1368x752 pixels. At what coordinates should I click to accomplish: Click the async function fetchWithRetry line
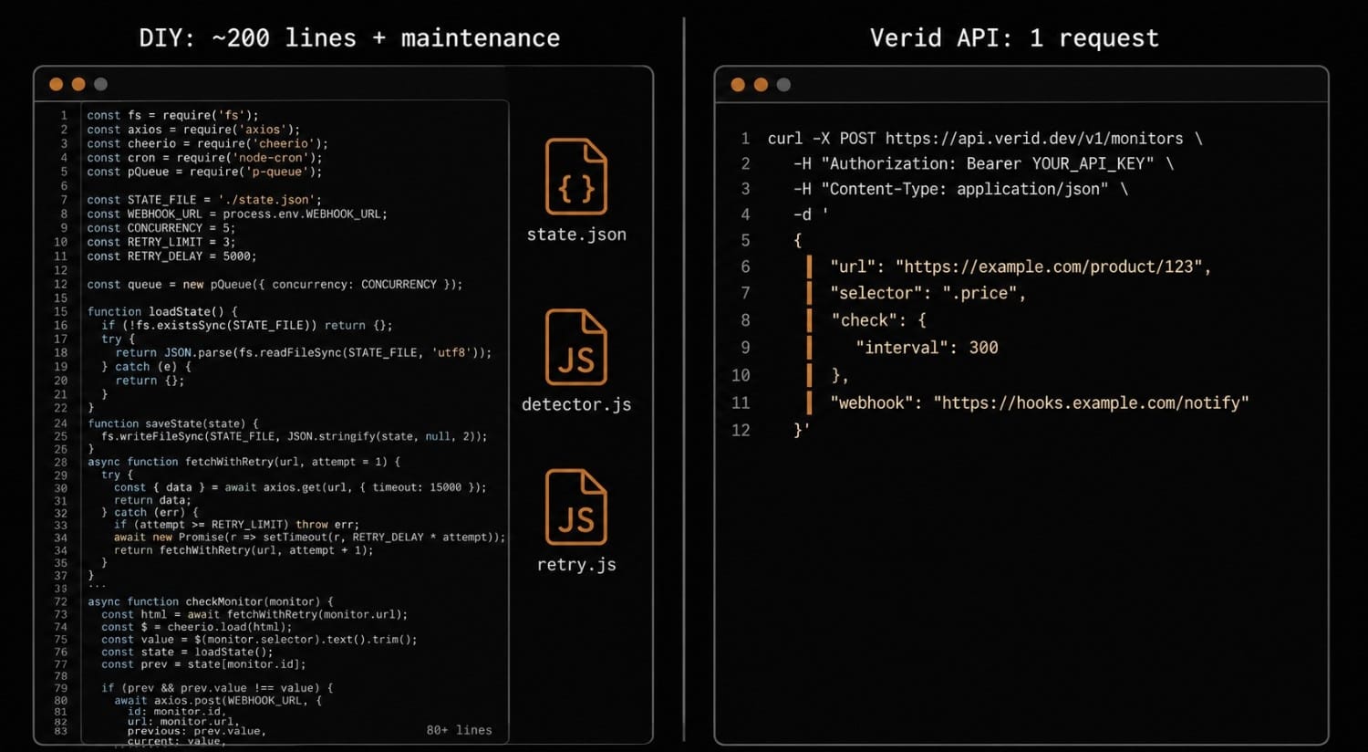[244, 462]
